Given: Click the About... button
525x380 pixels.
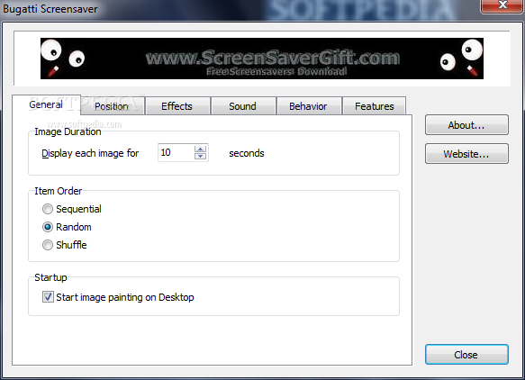Looking at the screenshot, I should [466, 125].
